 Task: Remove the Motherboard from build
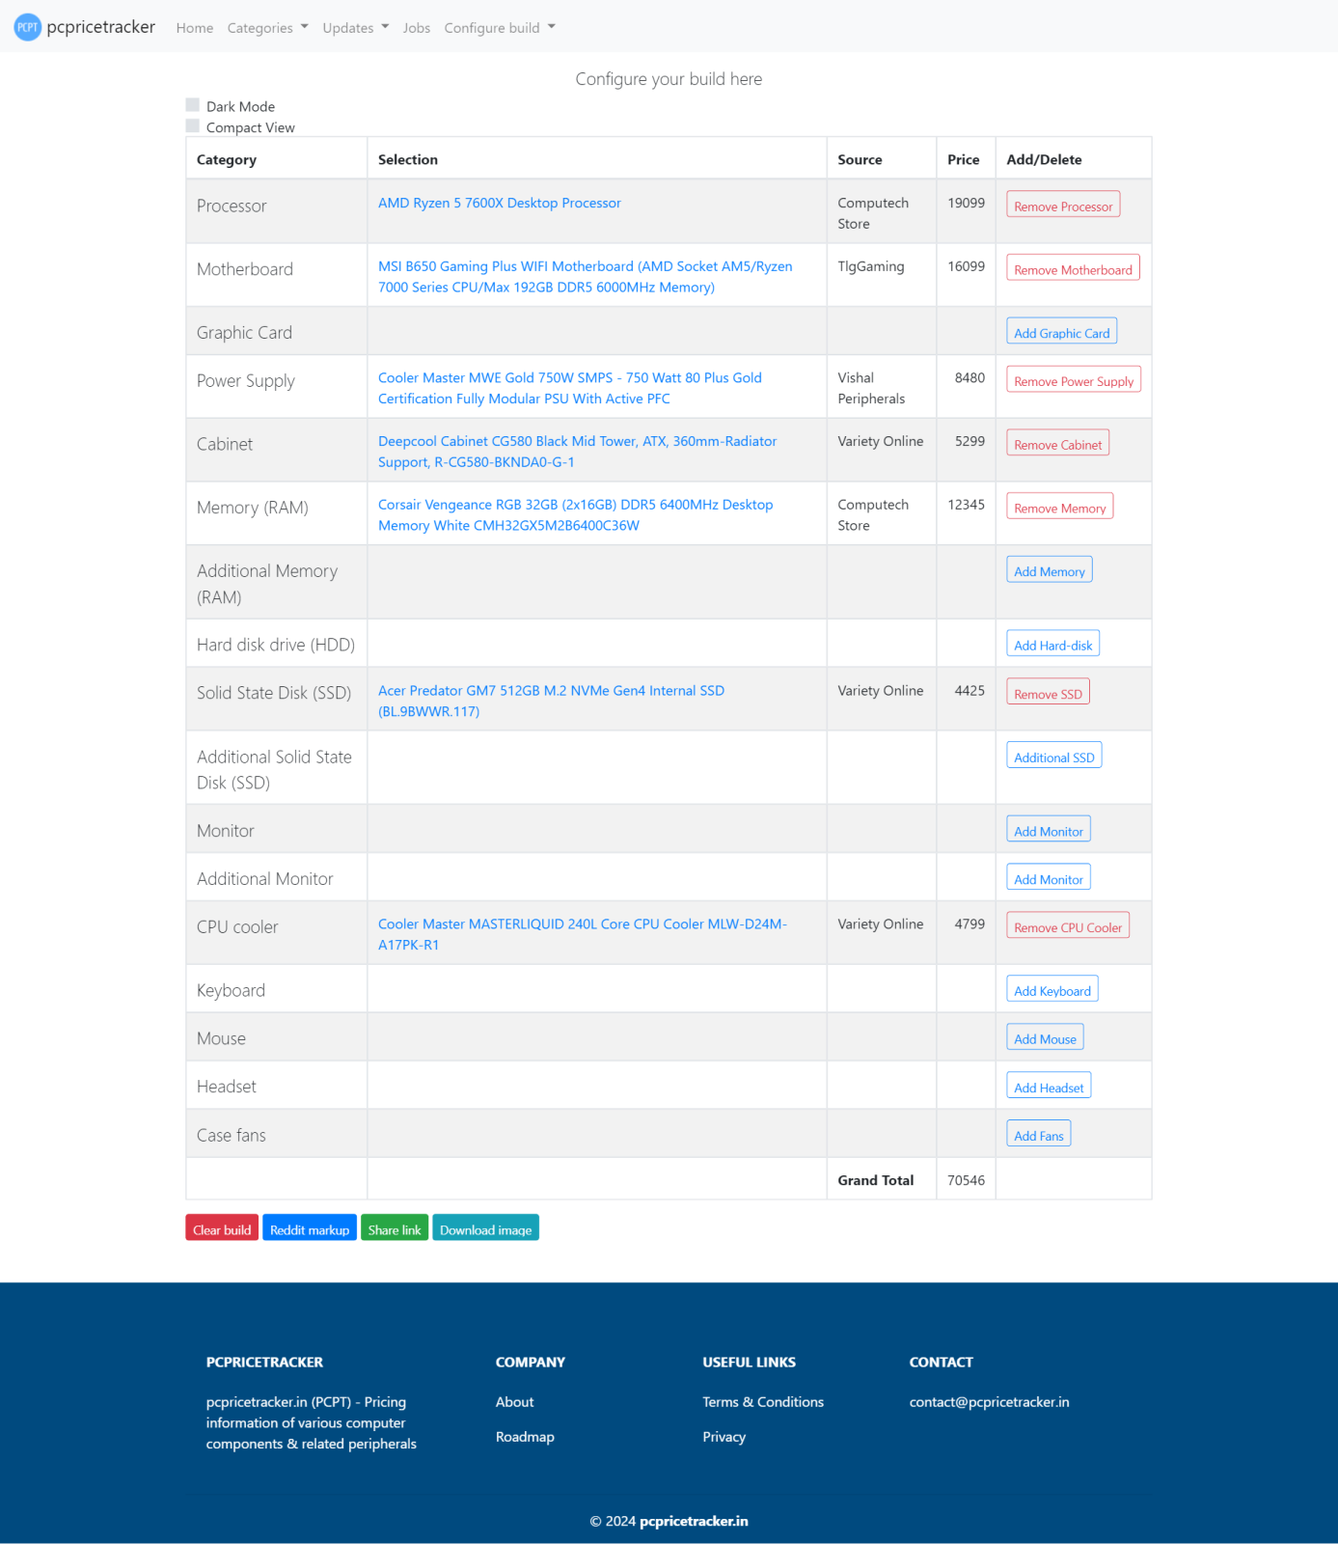[1073, 269]
